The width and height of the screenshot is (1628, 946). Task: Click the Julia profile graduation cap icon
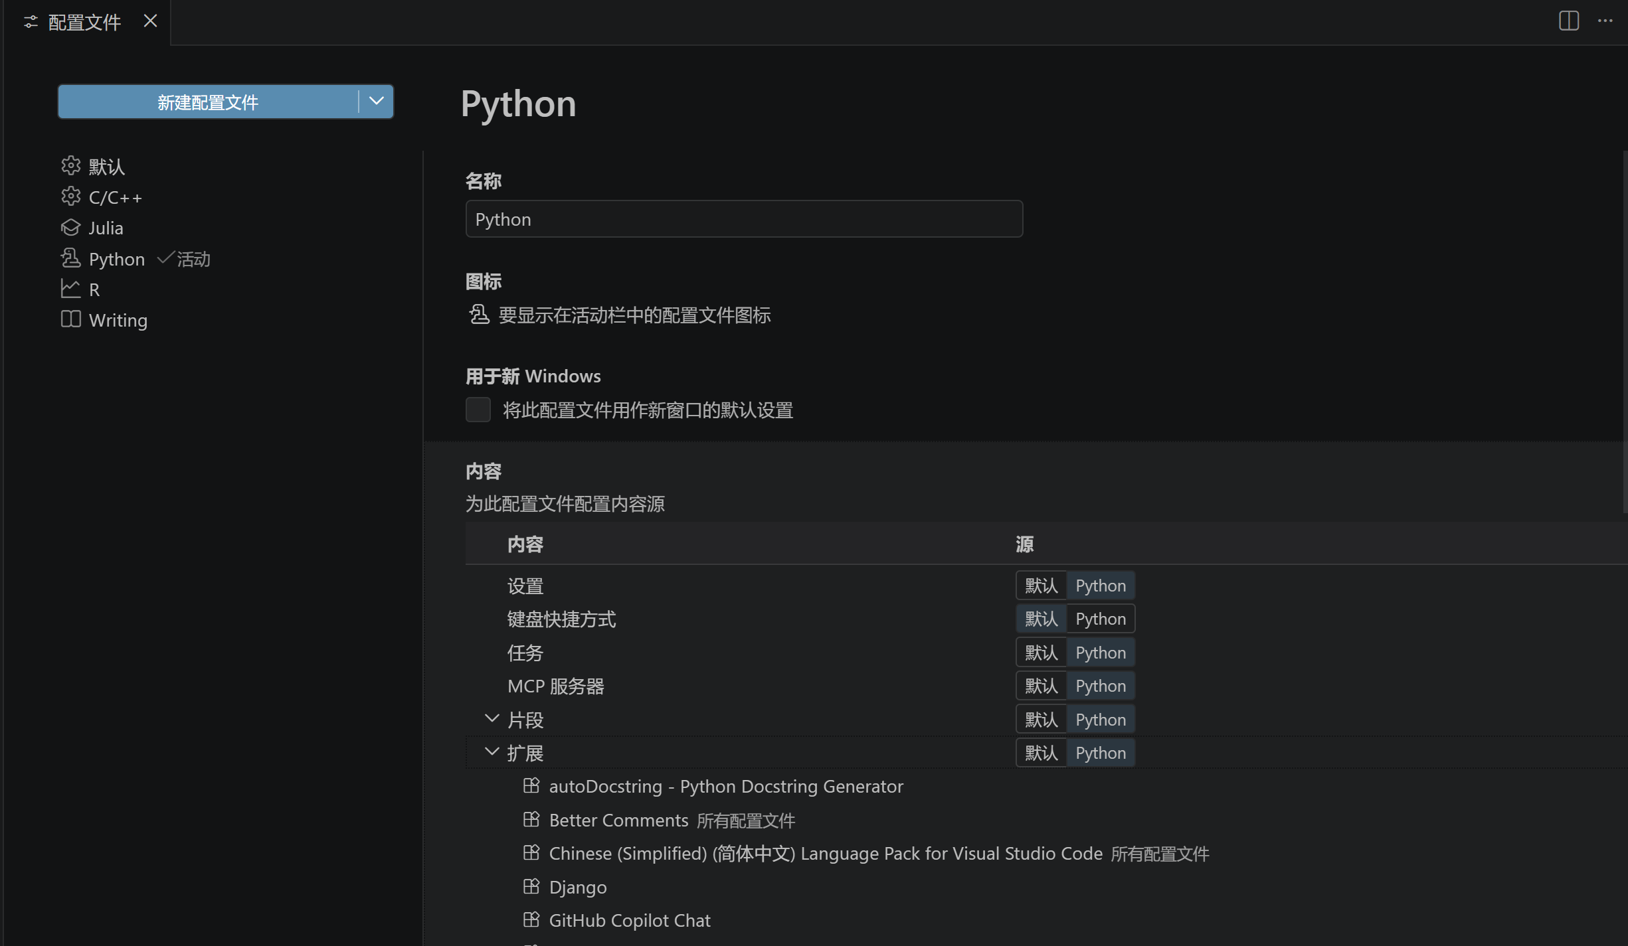click(x=71, y=227)
